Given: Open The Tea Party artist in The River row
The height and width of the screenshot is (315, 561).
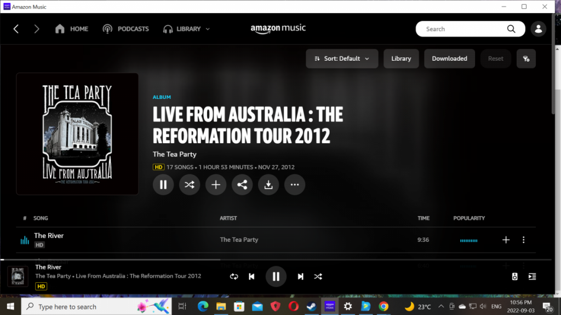Looking at the screenshot, I should pos(239,240).
